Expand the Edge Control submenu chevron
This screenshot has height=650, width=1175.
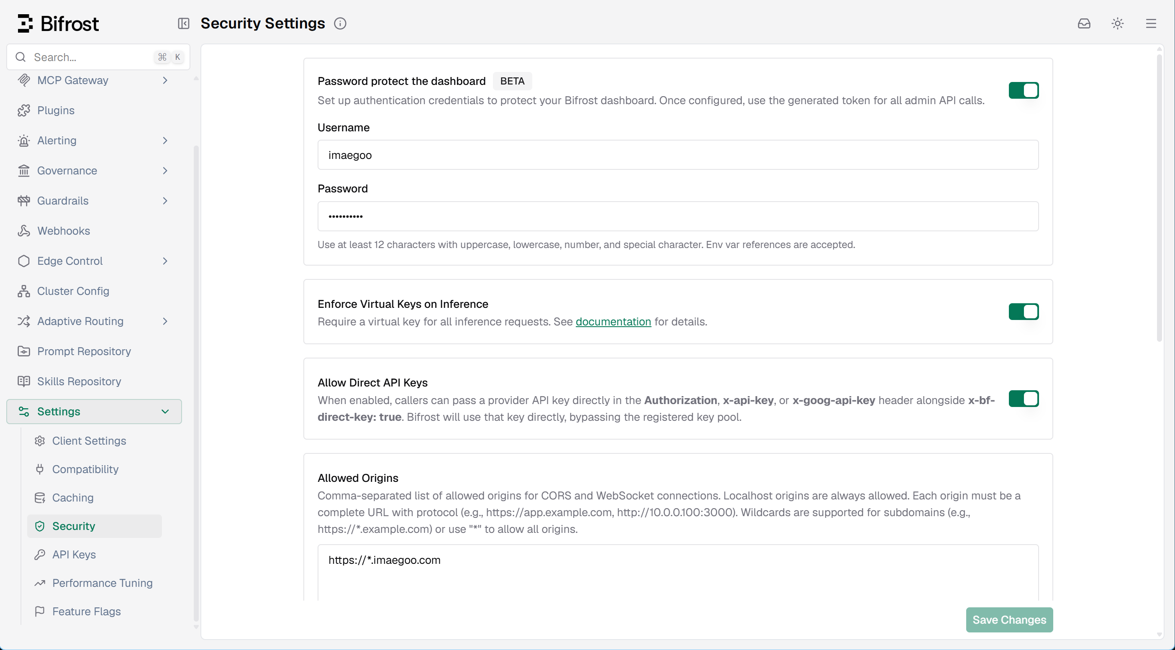[x=165, y=261]
